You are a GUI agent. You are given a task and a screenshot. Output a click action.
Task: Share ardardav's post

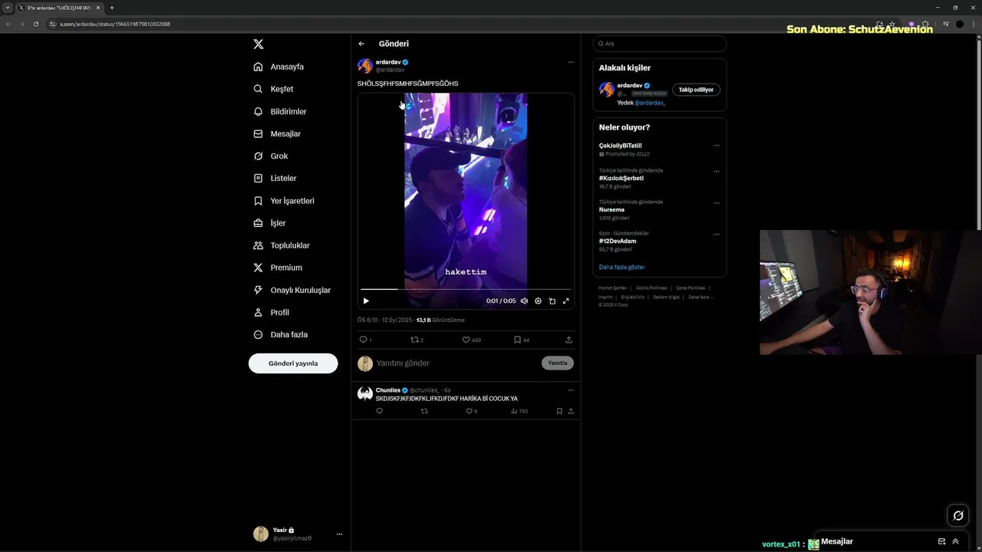point(568,340)
